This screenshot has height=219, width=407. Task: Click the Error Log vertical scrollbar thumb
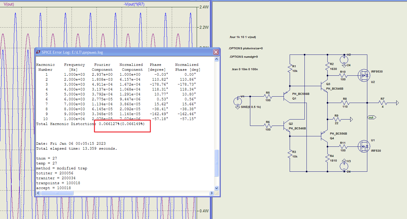[x=216, y=163]
